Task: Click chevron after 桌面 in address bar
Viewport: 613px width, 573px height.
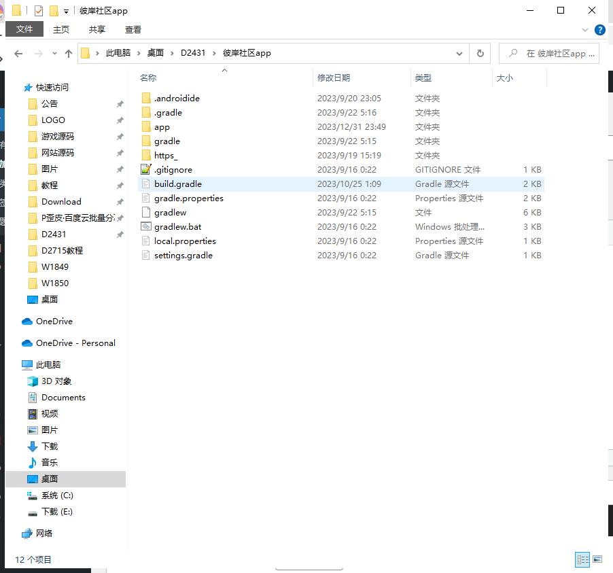Action: tap(172, 53)
